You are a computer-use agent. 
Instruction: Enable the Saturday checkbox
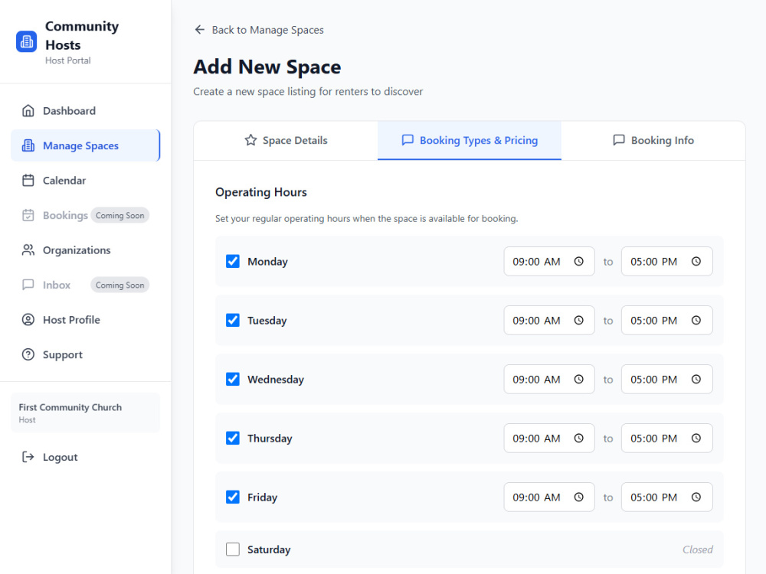pyautogui.click(x=233, y=549)
